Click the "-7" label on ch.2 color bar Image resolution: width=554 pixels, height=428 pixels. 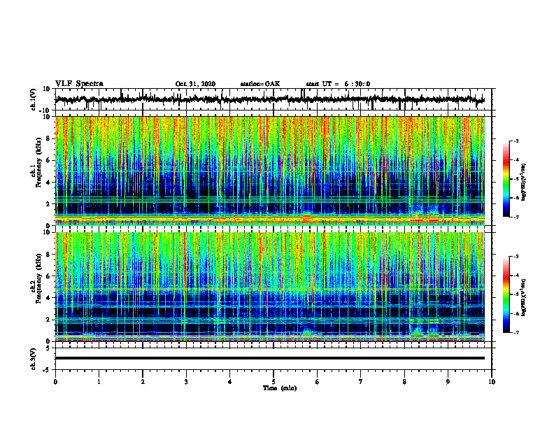(x=516, y=333)
